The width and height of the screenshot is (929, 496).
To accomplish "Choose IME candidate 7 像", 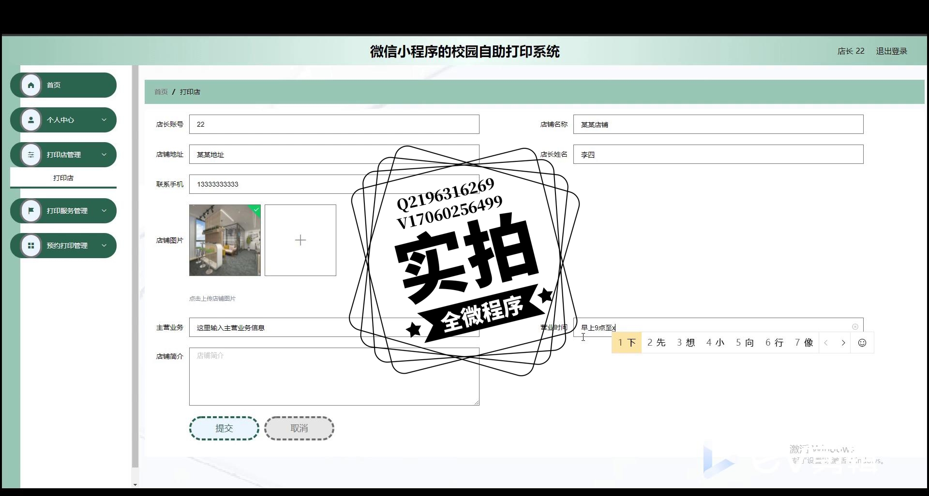I will [x=804, y=343].
